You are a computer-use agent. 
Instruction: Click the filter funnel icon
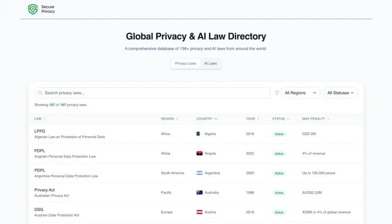tap(277, 93)
